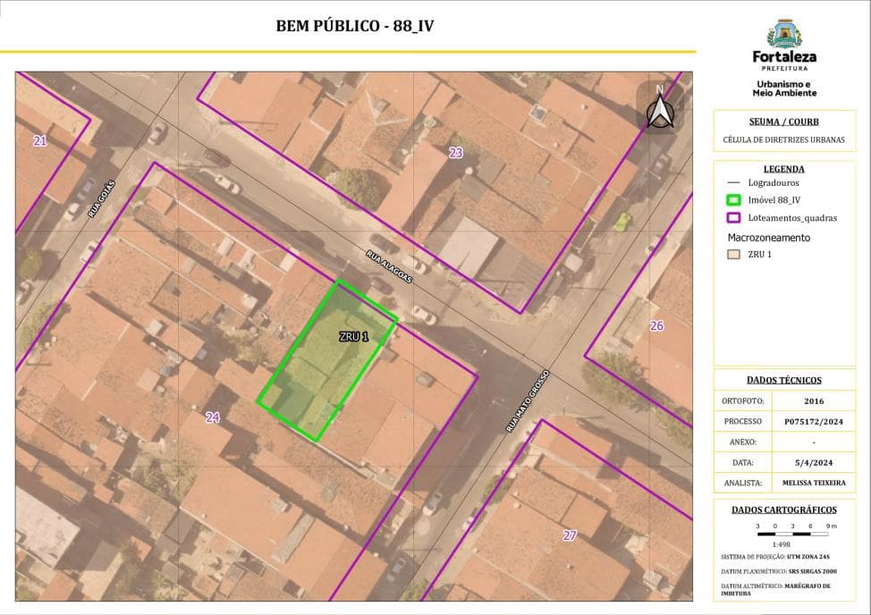Click block number "21" on the map

[x=40, y=141]
